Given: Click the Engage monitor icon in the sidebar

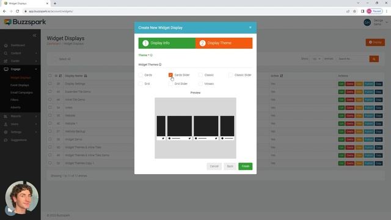Looking at the screenshot, I should pos(6,69).
